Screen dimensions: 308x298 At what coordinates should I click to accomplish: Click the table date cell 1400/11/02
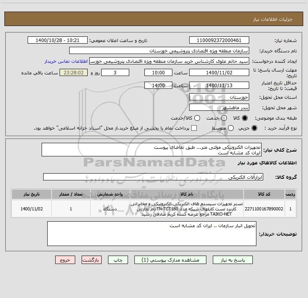(x=32, y=209)
